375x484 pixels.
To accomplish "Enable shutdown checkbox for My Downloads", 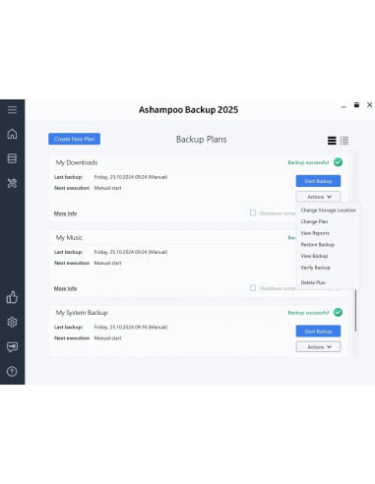I will click(x=253, y=212).
